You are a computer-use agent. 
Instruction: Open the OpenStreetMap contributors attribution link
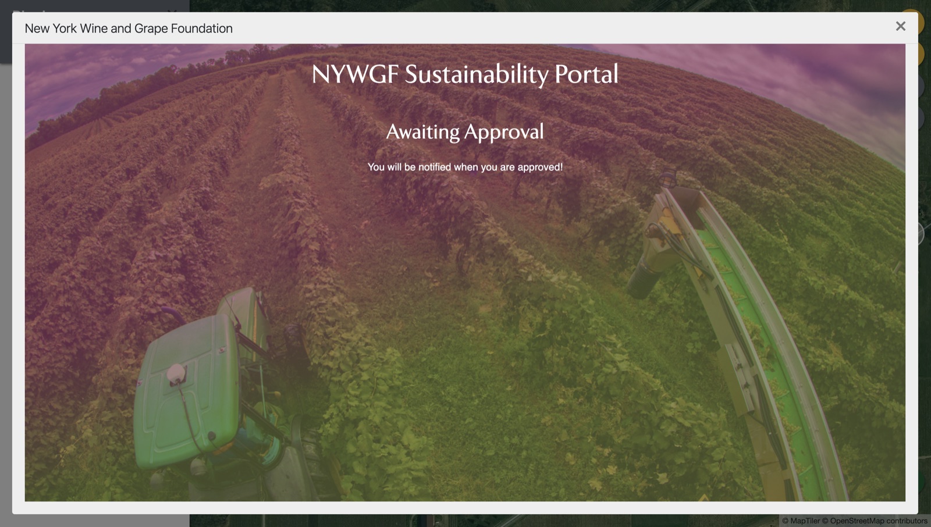(x=875, y=521)
